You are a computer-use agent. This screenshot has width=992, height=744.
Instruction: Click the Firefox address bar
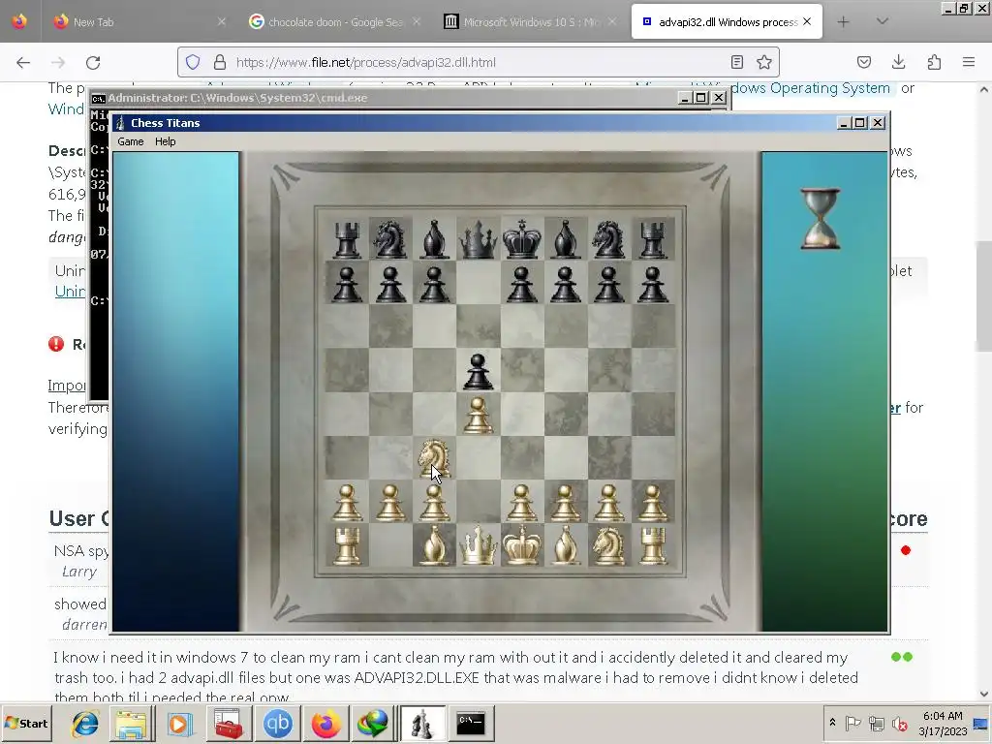click(479, 62)
